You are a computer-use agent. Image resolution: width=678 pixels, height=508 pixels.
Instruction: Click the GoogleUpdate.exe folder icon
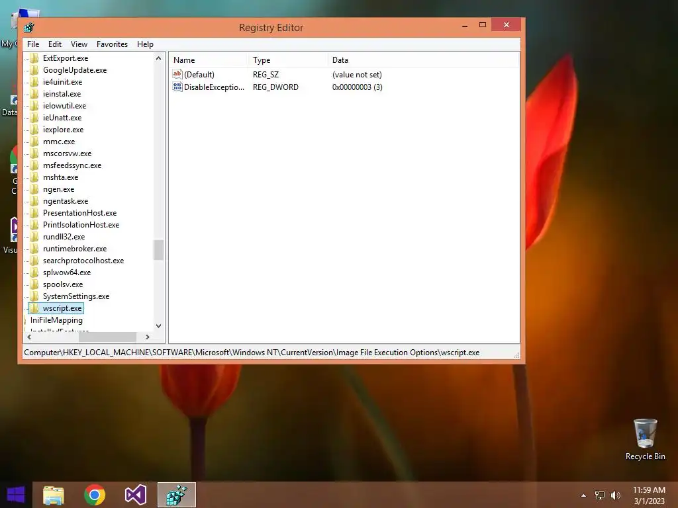(34, 70)
